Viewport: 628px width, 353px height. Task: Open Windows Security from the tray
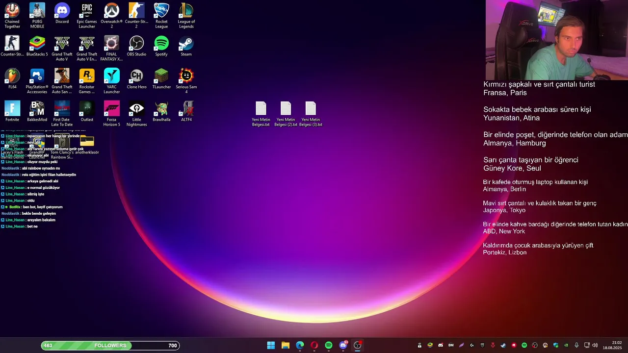[x=556, y=345]
